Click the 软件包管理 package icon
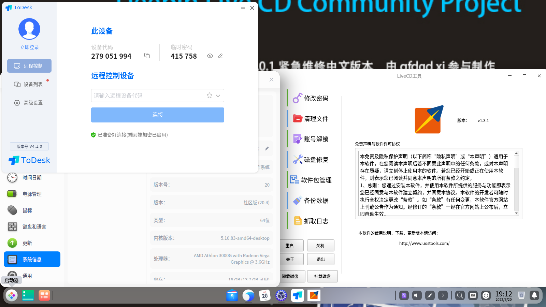 coord(294,180)
